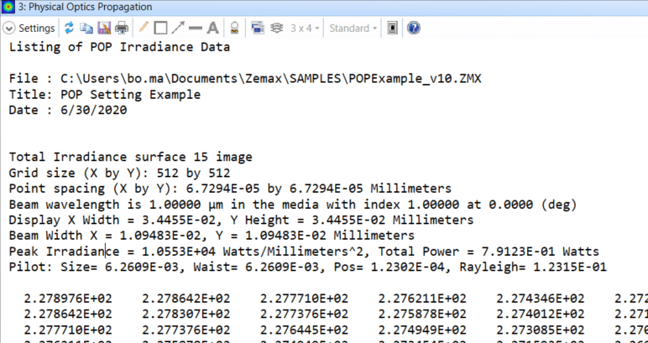Open the Standard dropdown menu
This screenshot has height=343, width=648.
[x=353, y=28]
